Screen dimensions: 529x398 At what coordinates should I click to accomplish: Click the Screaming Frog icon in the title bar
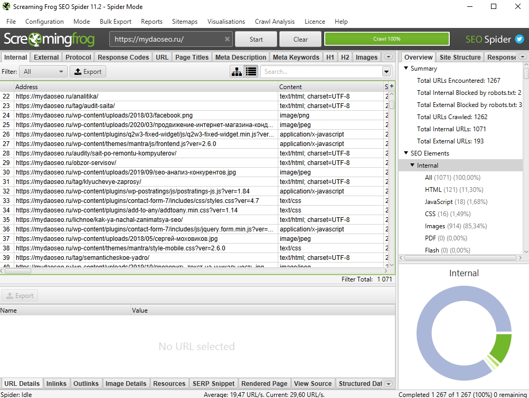coord(6,6)
